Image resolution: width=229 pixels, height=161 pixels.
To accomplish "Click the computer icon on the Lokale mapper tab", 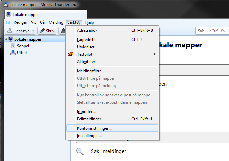I will [x=9, y=14].
